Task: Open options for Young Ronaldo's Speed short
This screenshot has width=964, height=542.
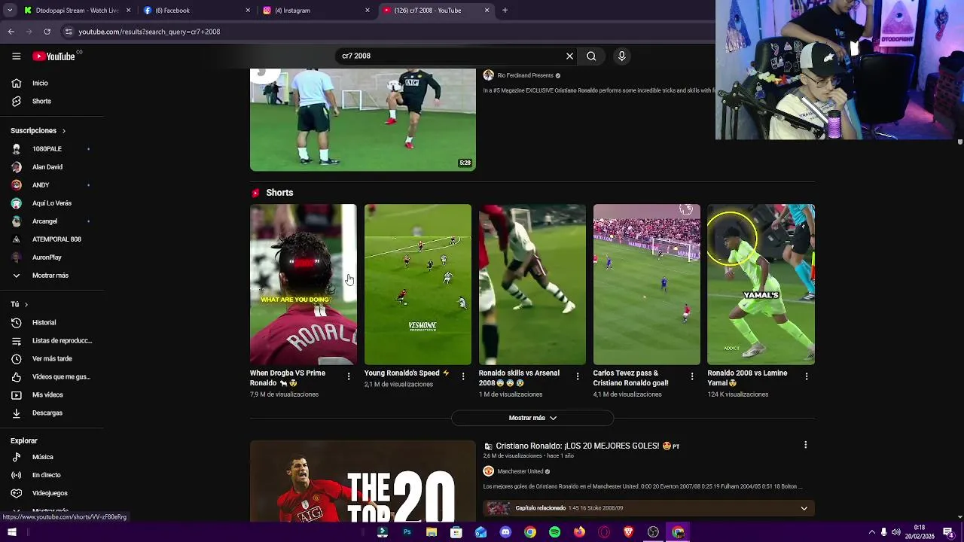Action: pos(463,376)
